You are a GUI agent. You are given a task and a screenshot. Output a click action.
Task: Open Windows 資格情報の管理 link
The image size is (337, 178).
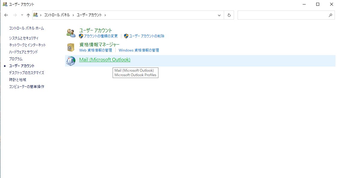point(139,50)
